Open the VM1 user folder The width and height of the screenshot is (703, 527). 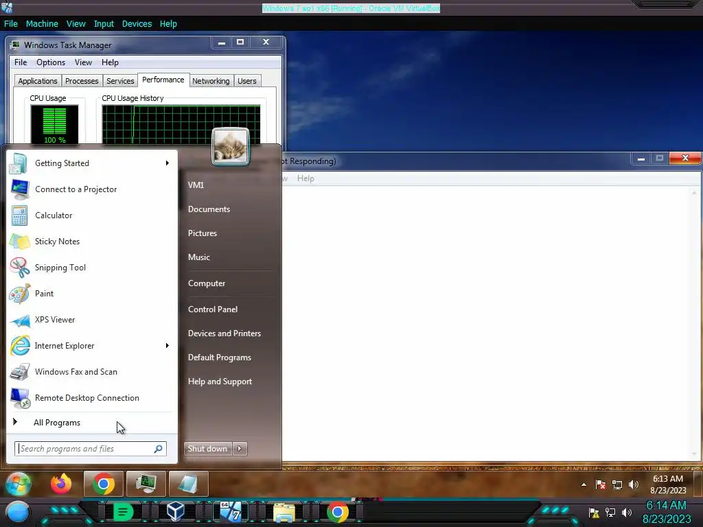coord(196,185)
